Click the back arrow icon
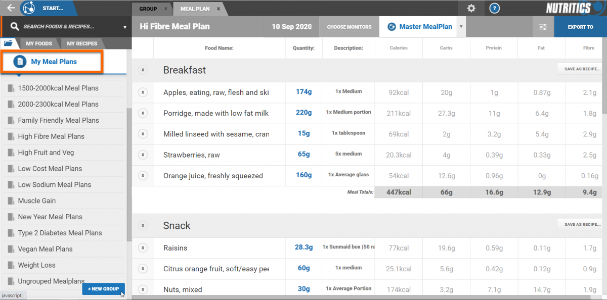The image size is (607, 300). 11,8
